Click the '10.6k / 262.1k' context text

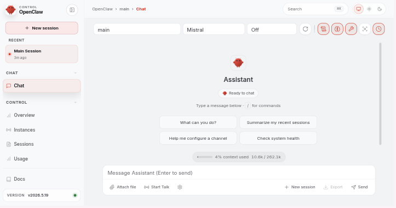click(266, 157)
